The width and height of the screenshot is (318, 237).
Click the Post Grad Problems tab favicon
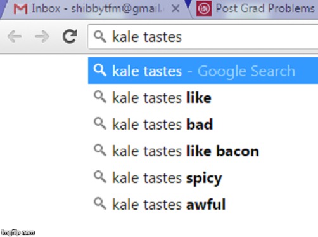pyautogui.click(x=204, y=8)
